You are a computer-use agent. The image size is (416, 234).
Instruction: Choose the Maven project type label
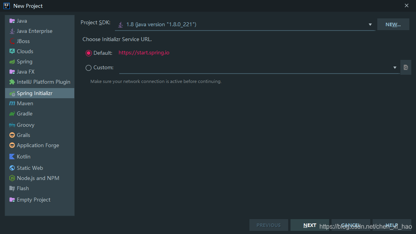(x=25, y=103)
